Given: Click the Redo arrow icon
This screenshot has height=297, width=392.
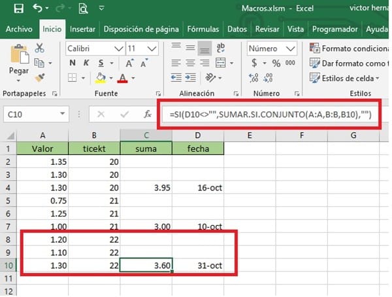Looking at the screenshot, I should (x=60, y=9).
